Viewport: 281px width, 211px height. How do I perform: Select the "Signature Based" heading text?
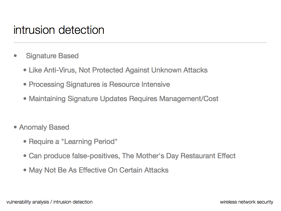tap(52, 56)
